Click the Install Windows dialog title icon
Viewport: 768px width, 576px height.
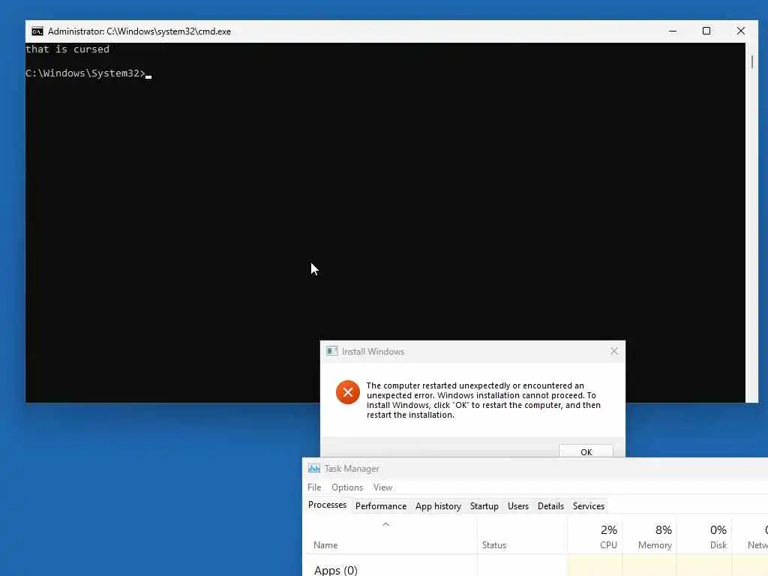(x=332, y=351)
